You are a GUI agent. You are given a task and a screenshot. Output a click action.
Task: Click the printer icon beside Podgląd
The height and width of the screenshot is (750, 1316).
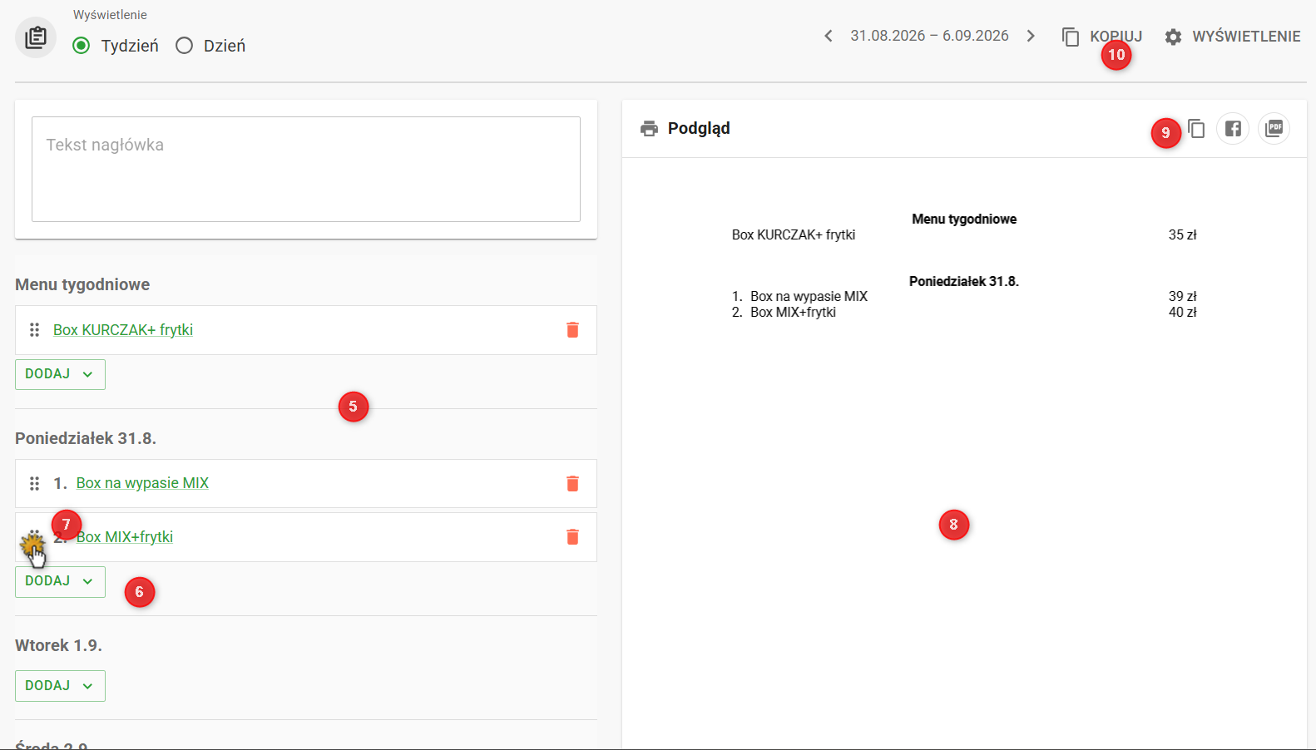pos(649,129)
